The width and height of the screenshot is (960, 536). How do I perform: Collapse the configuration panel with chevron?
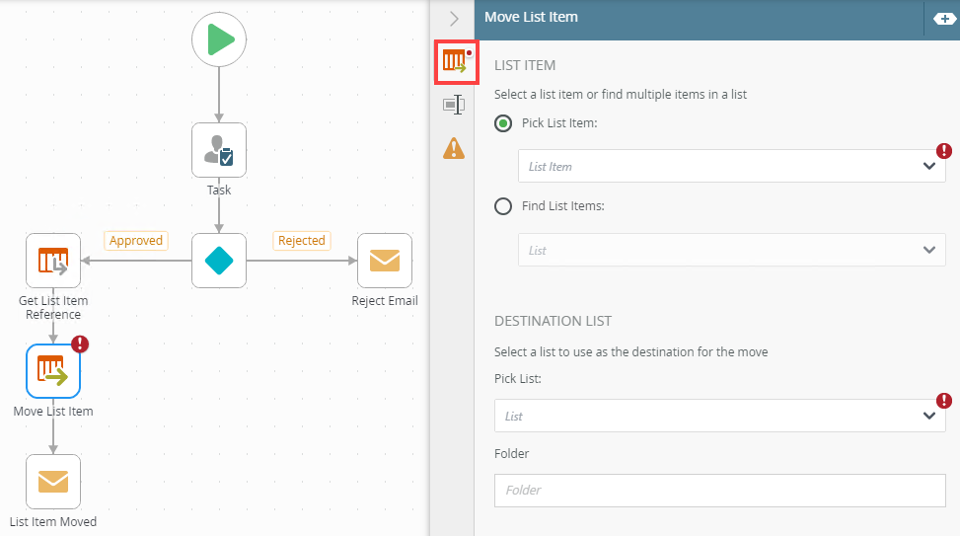pyautogui.click(x=454, y=19)
